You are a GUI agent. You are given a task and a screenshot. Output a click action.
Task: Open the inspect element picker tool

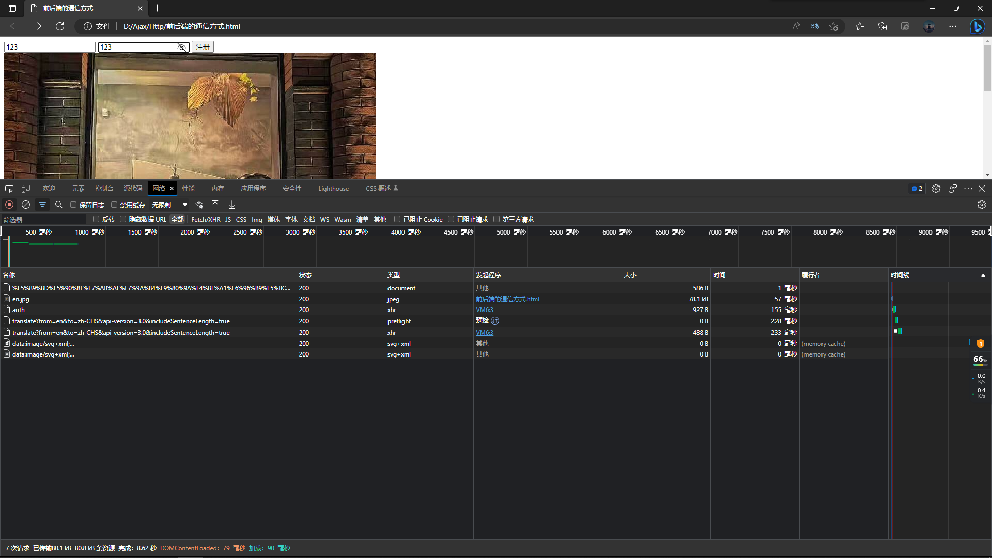click(9, 189)
